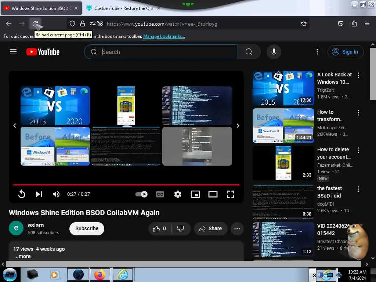Image resolution: width=376 pixels, height=282 pixels.
Task: Open media player taskbar icon
Action: click(x=55, y=275)
